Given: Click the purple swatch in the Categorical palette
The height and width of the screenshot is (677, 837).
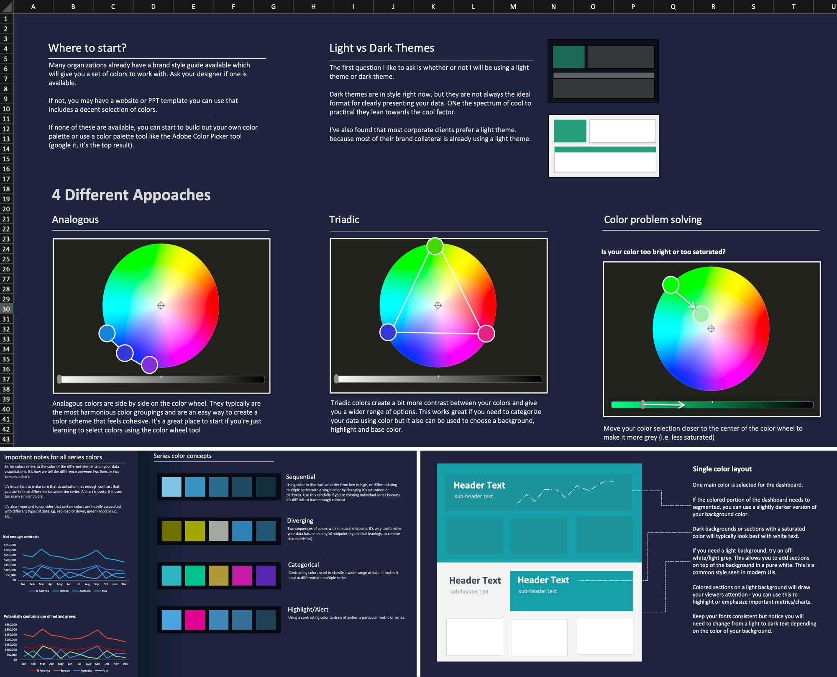Looking at the screenshot, I should pyautogui.click(x=267, y=575).
